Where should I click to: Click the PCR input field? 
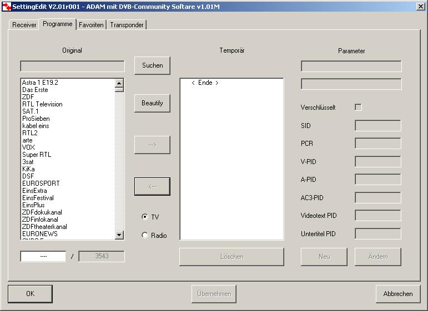pos(378,144)
